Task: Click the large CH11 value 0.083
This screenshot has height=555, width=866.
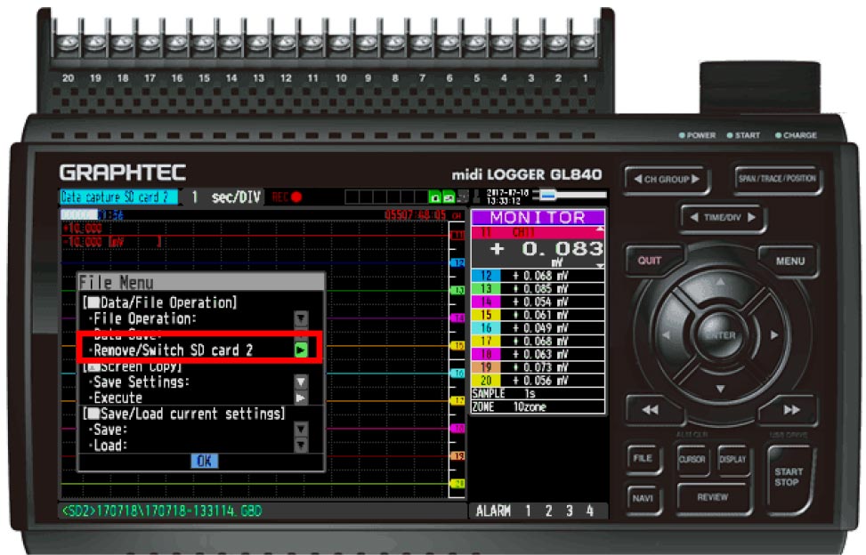Action: pyautogui.click(x=562, y=249)
